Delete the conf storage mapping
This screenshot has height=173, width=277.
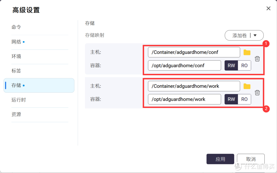pyautogui.click(x=257, y=59)
